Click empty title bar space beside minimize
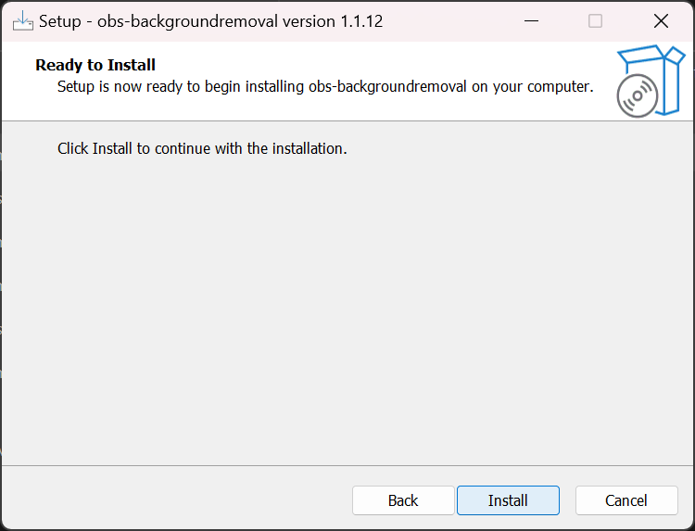The height and width of the screenshot is (531, 695). (x=445, y=20)
